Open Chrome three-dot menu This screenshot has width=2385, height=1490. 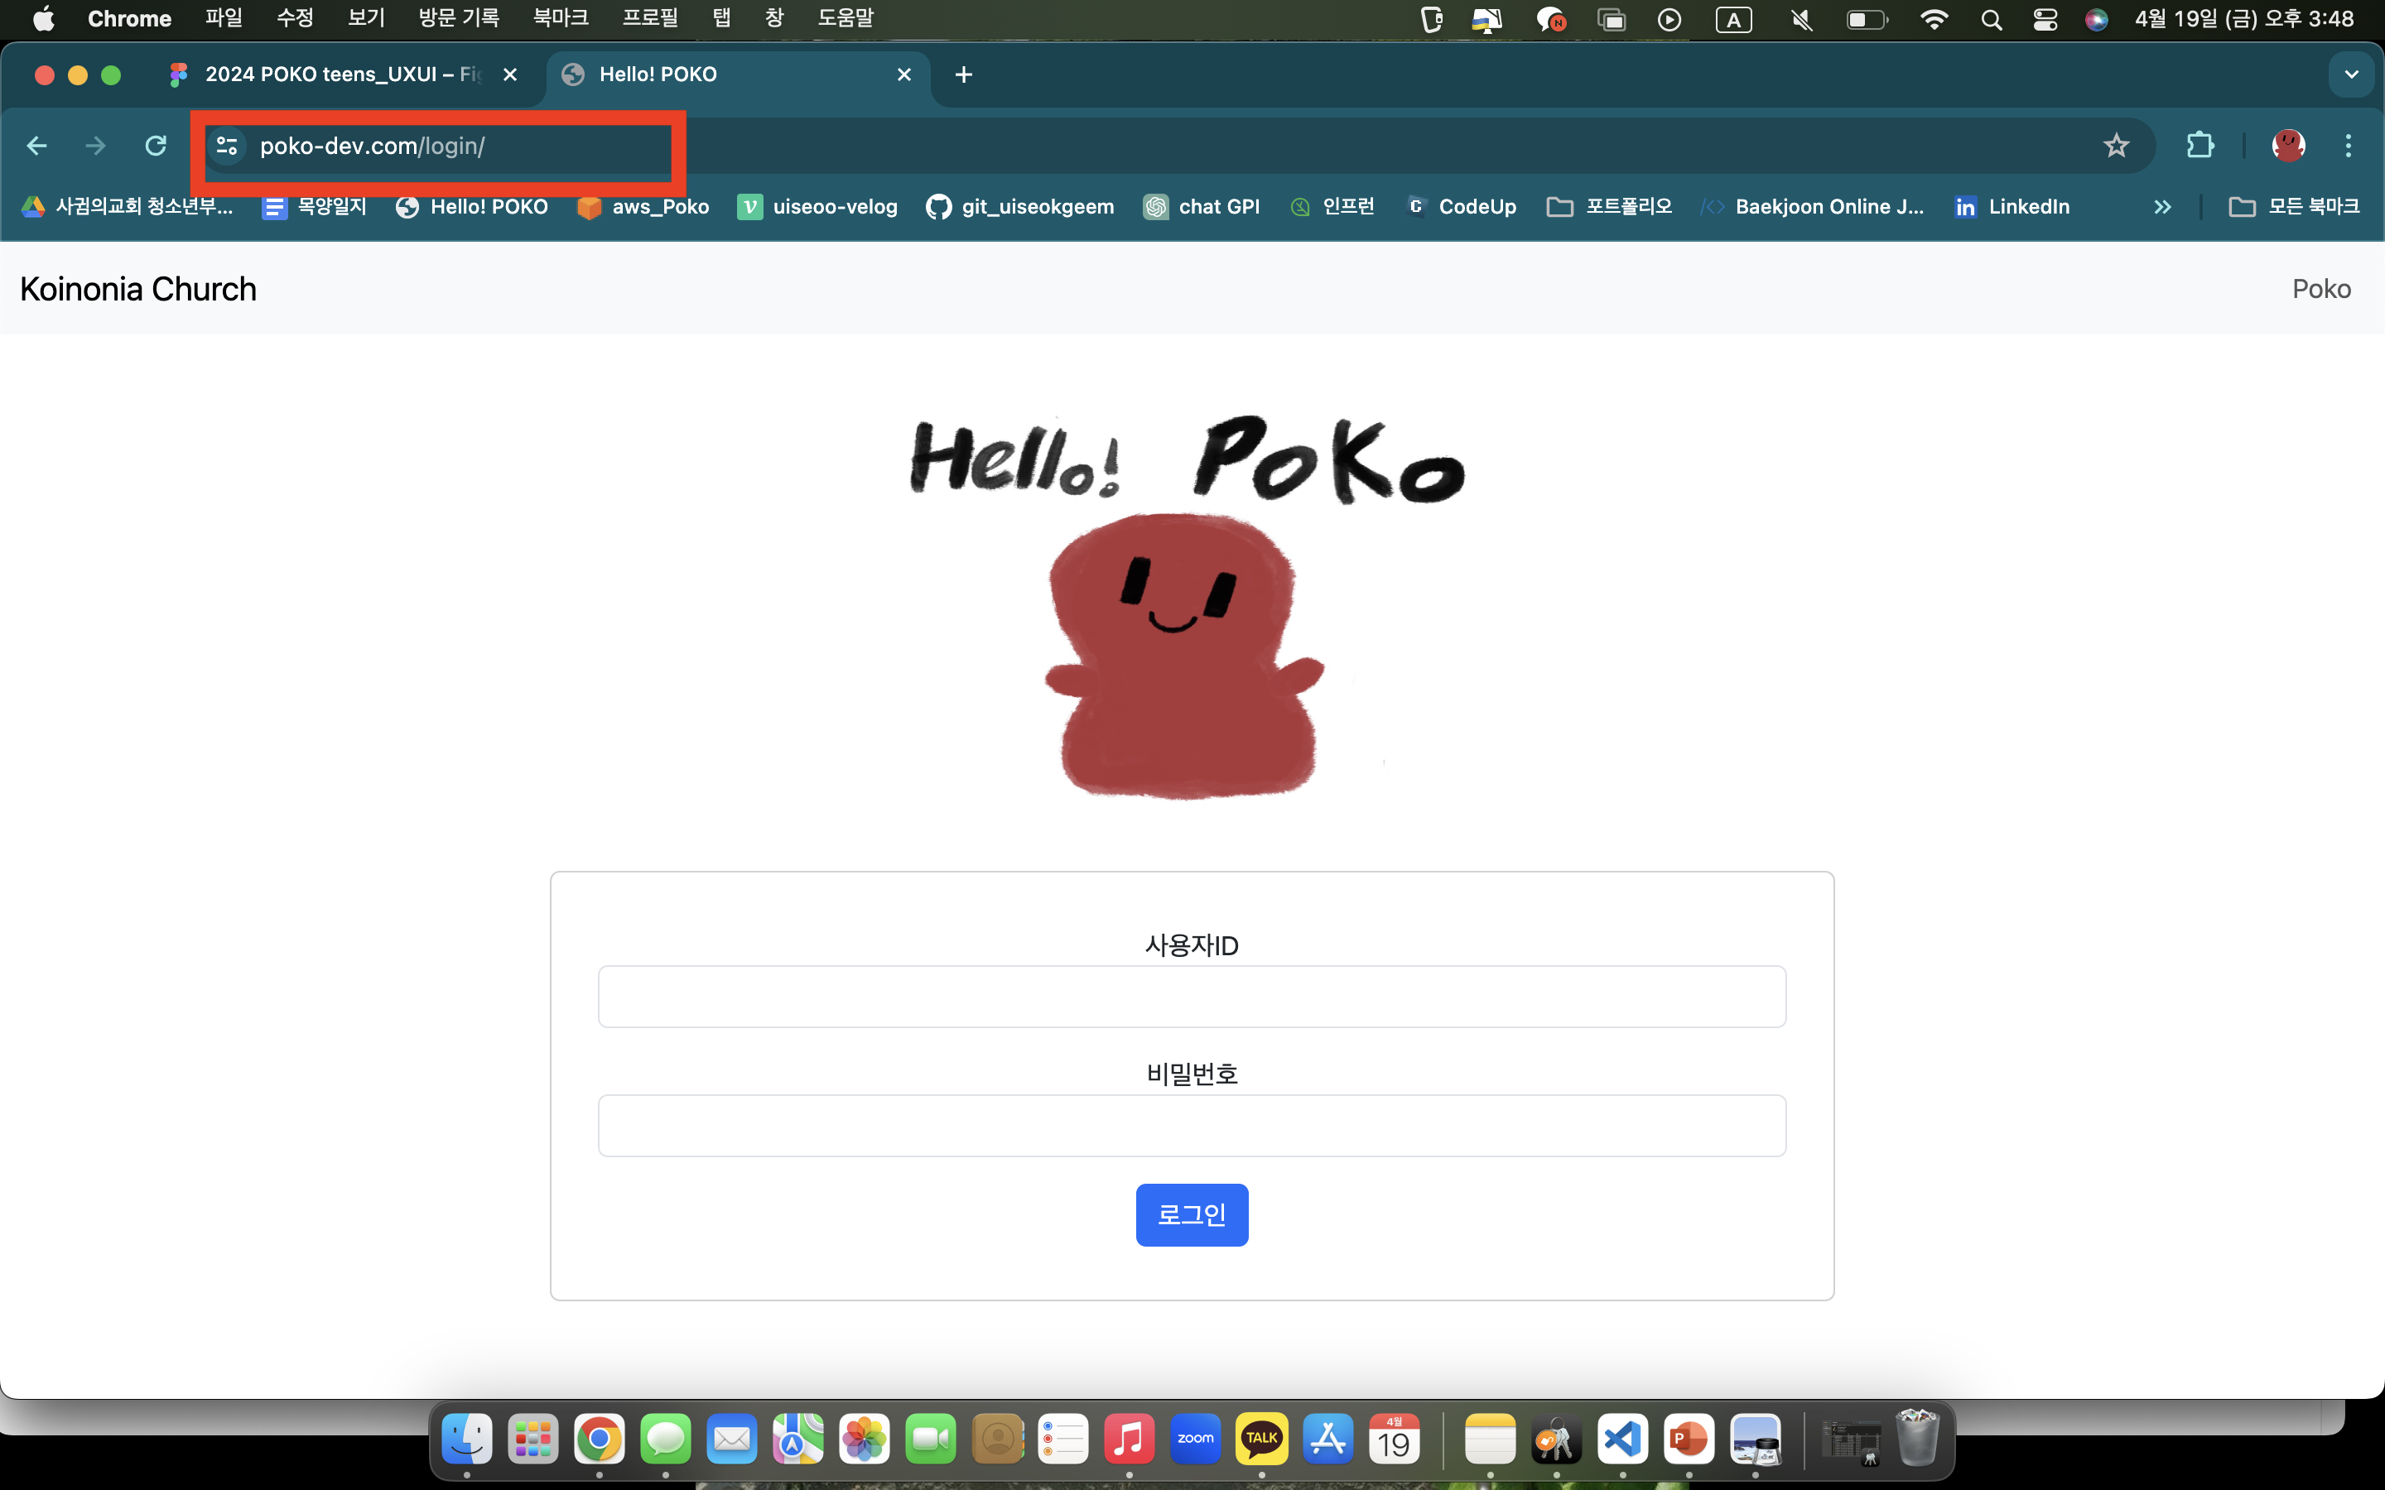[2349, 146]
